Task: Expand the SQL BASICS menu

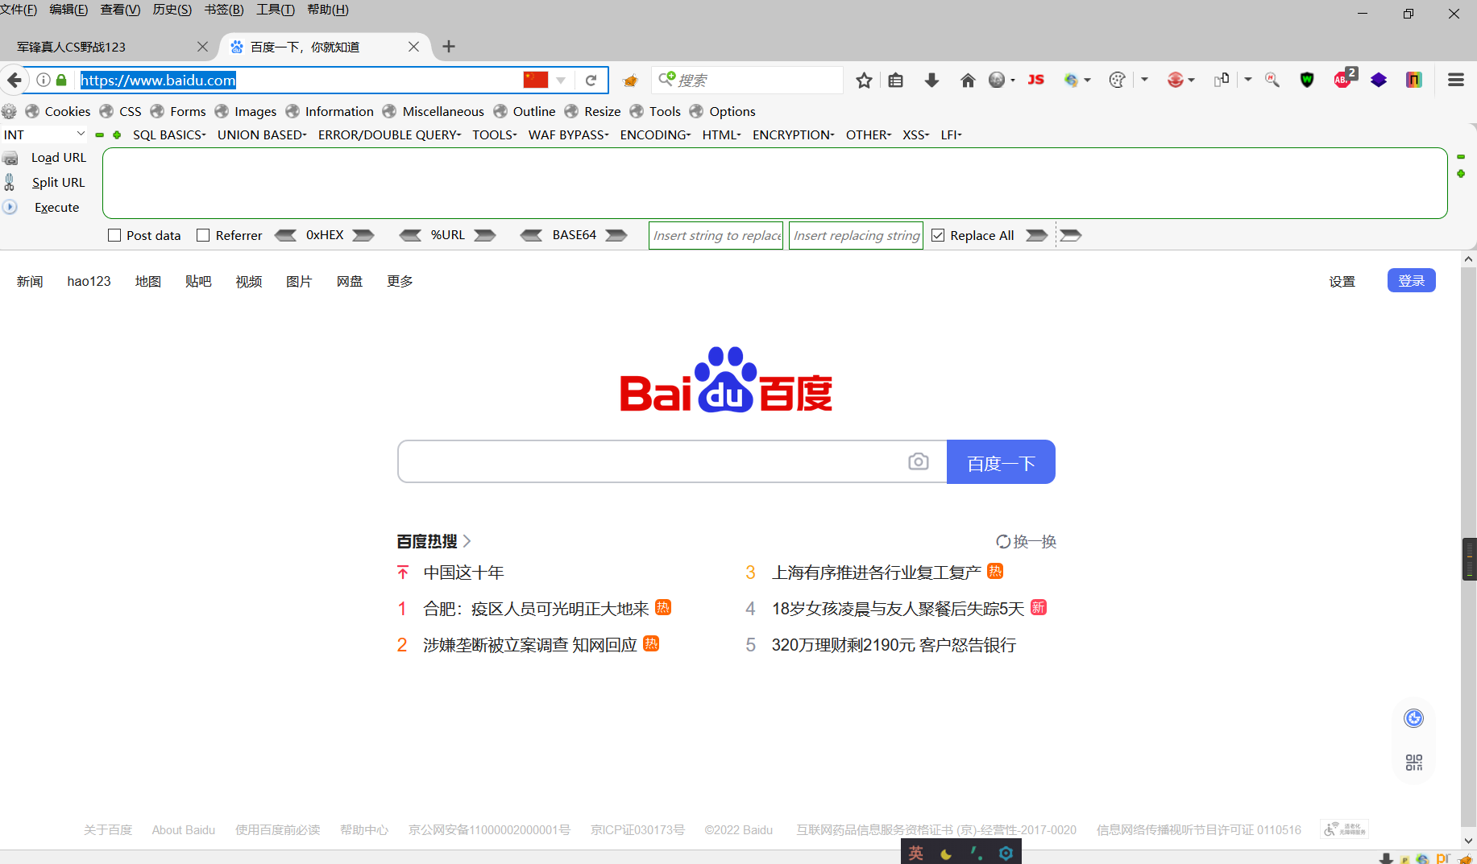Action: pyautogui.click(x=168, y=134)
